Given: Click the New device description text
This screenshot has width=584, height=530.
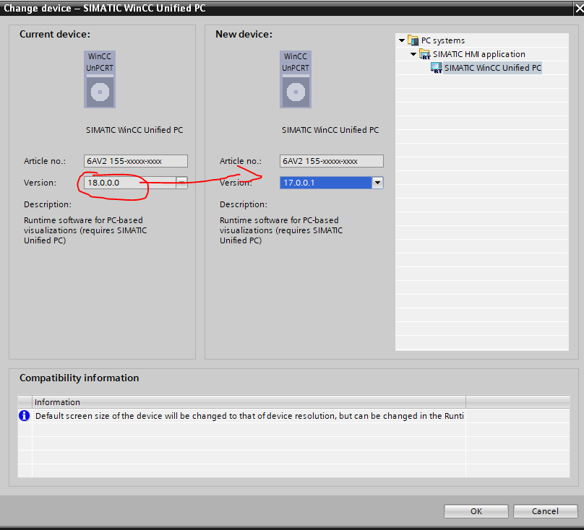Looking at the screenshot, I should (281, 230).
